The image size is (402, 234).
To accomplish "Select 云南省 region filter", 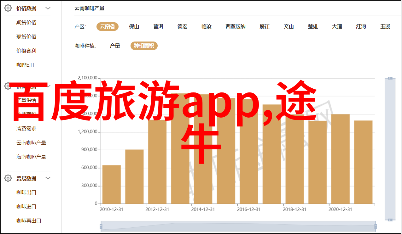I will pyautogui.click(x=108, y=27).
